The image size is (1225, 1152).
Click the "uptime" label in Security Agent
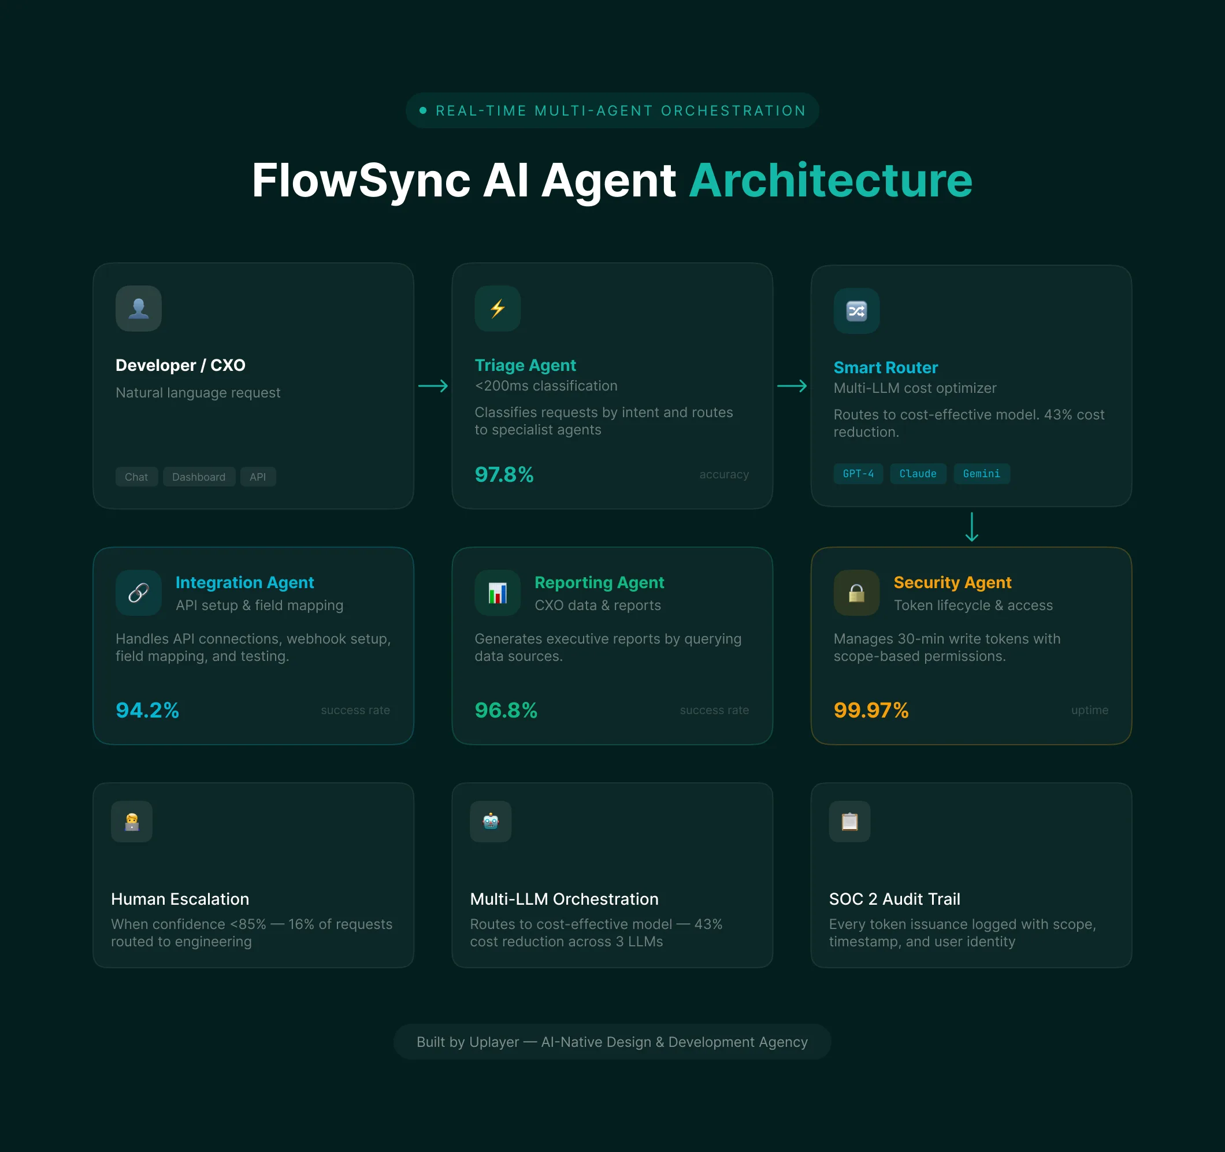pos(1089,709)
